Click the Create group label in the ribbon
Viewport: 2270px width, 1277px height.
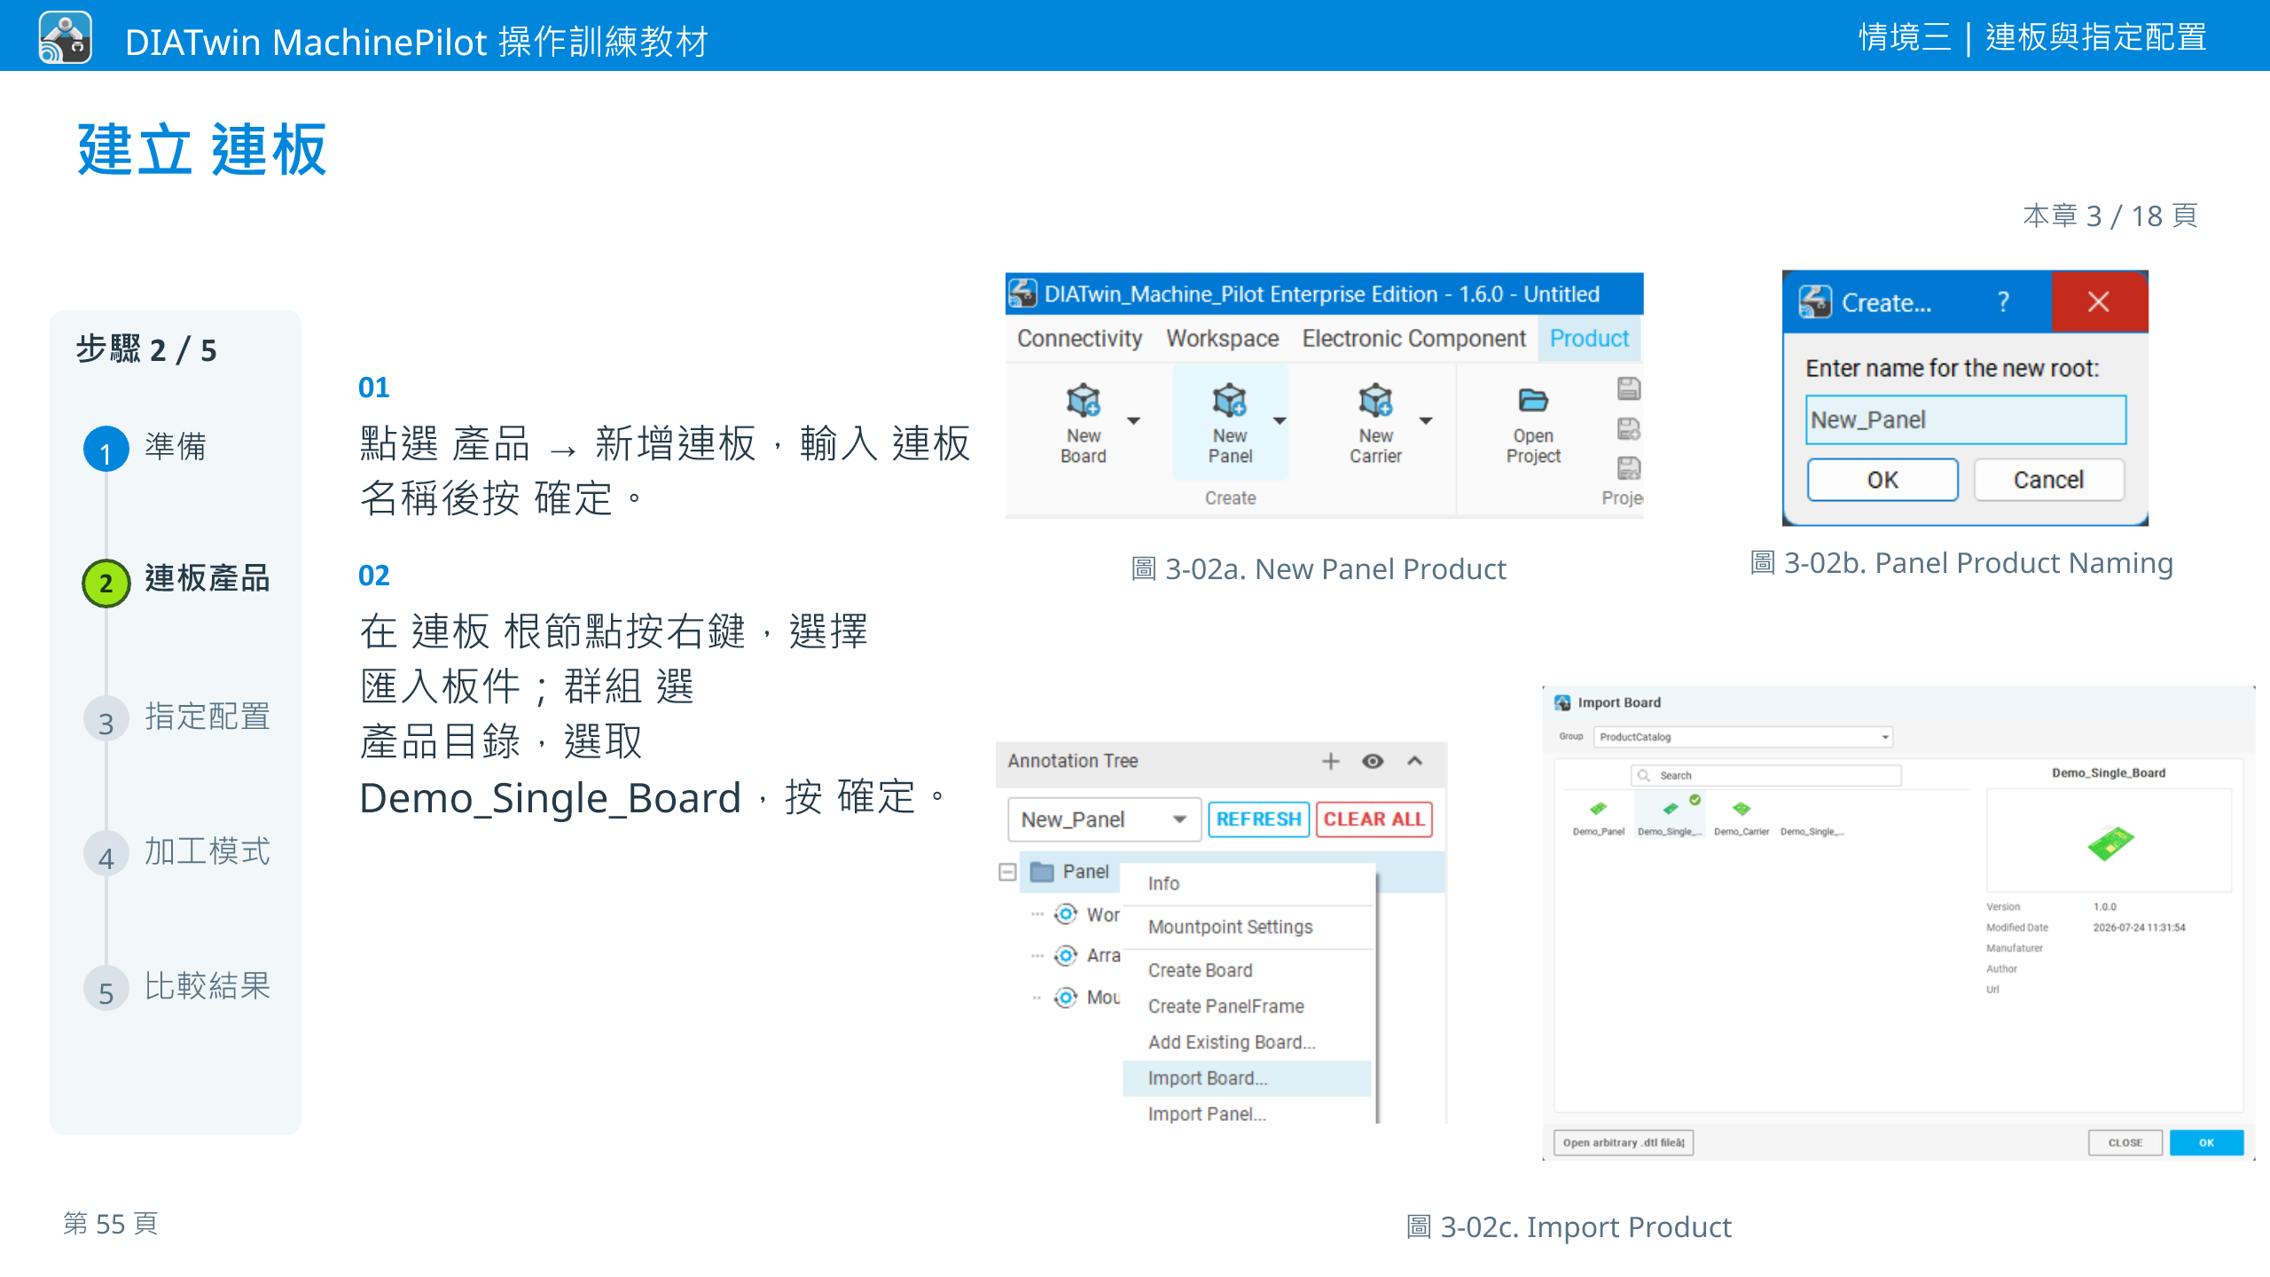pos(1230,498)
